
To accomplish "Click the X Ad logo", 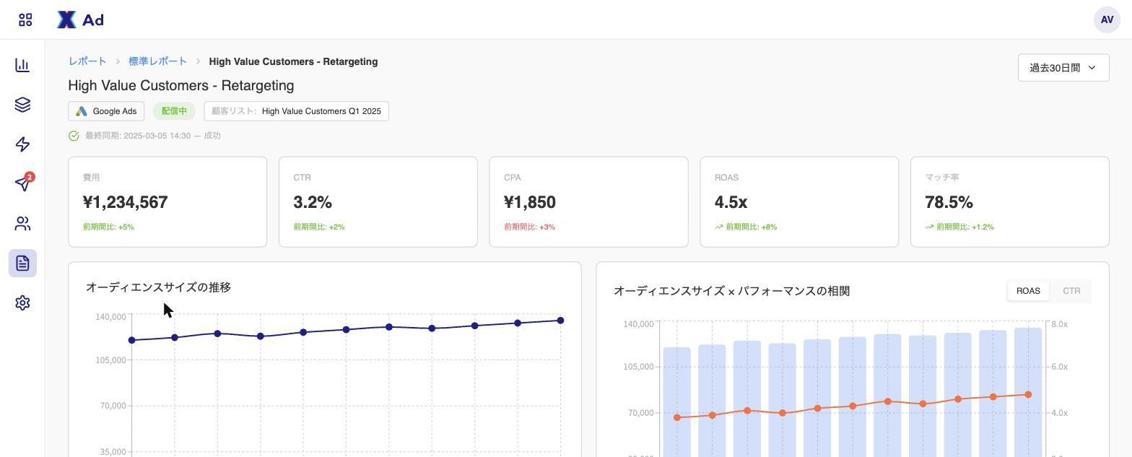I will (80, 19).
